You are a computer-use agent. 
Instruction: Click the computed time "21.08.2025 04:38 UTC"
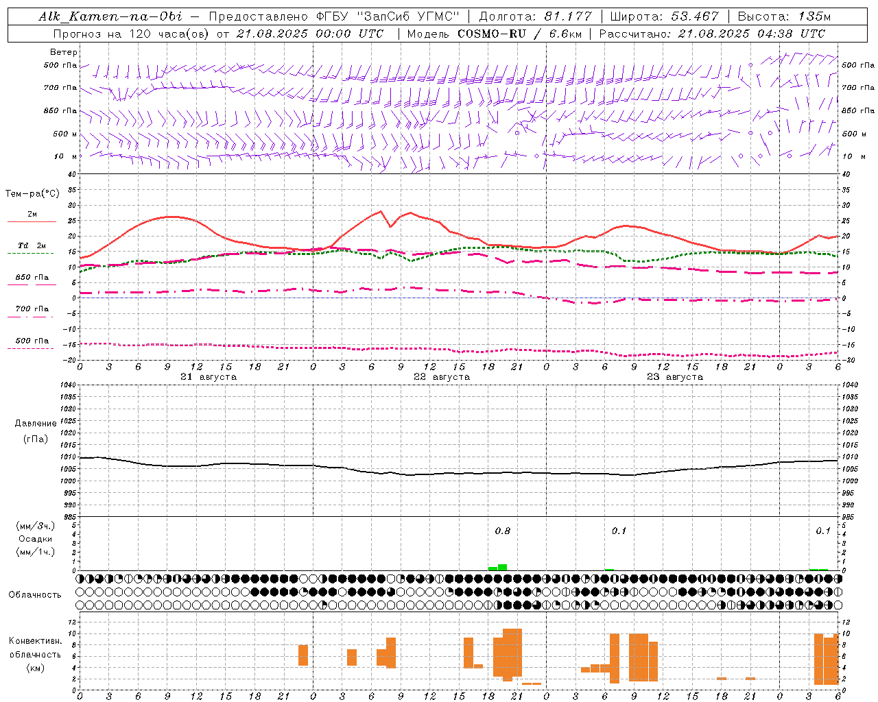[751, 34]
